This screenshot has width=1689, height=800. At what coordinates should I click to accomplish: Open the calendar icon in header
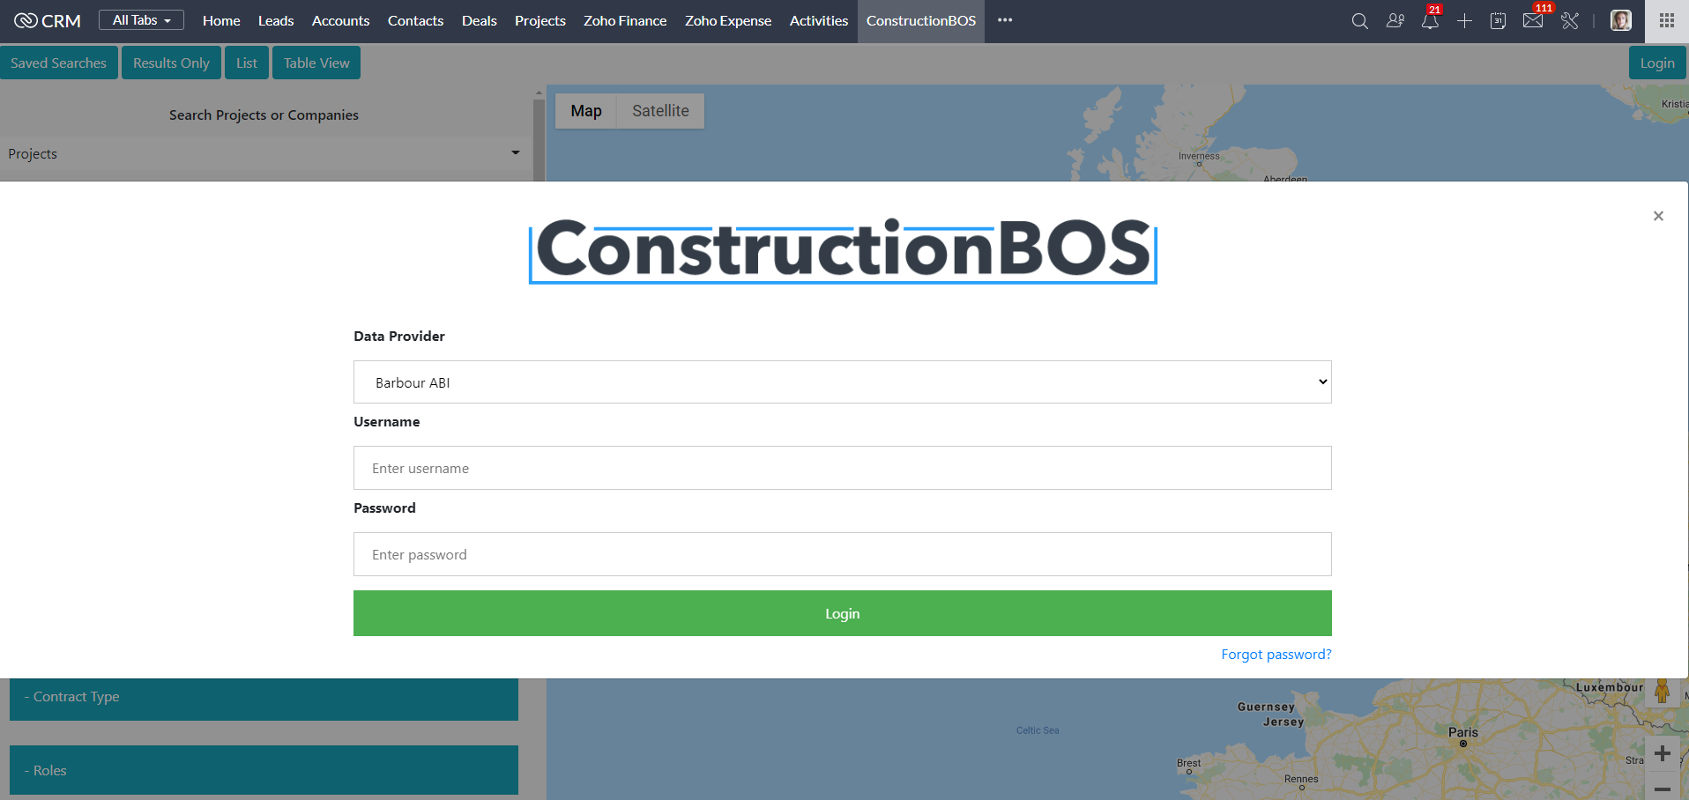[1498, 20]
